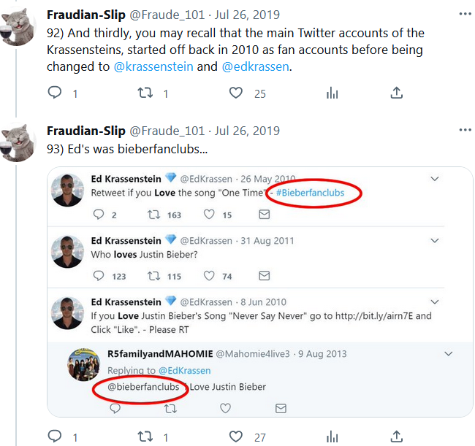View analytics for tweet 92
This screenshot has width=475, height=446.
click(332, 93)
